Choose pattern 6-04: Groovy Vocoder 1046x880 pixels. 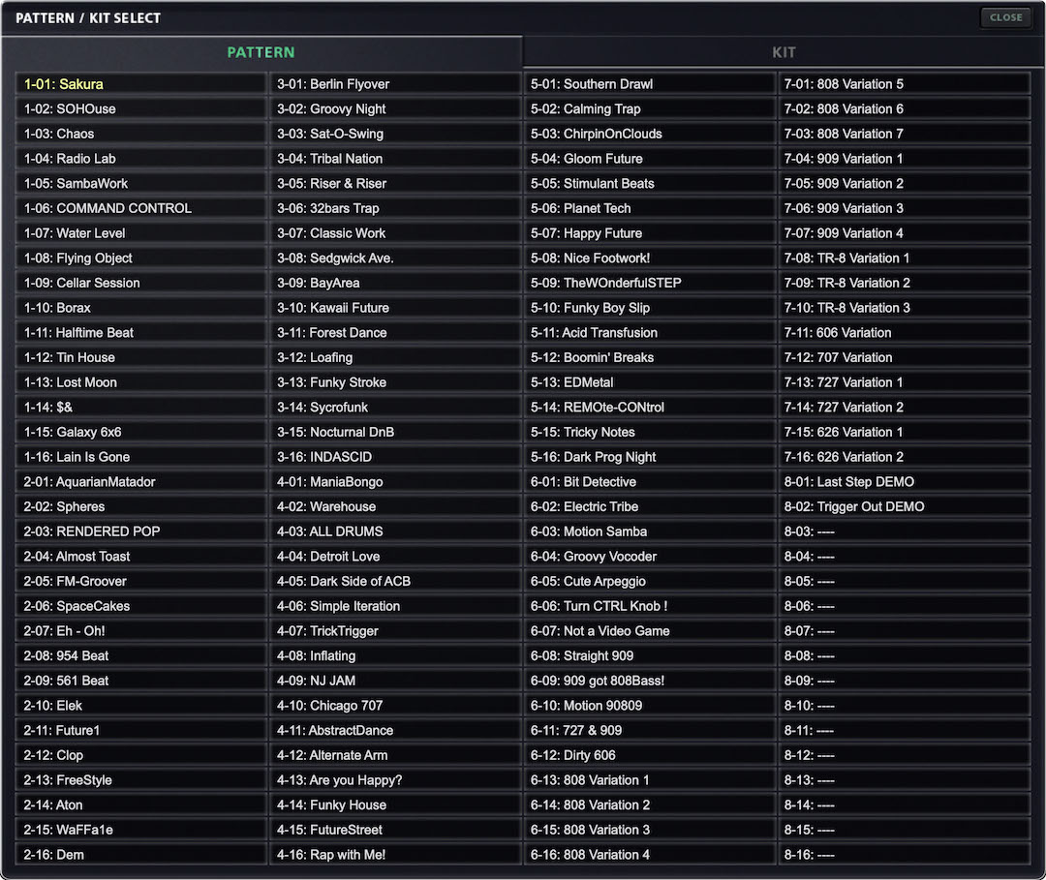coord(649,557)
